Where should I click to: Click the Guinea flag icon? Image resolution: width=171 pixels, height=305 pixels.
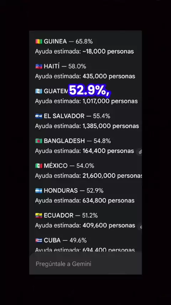[38, 41]
